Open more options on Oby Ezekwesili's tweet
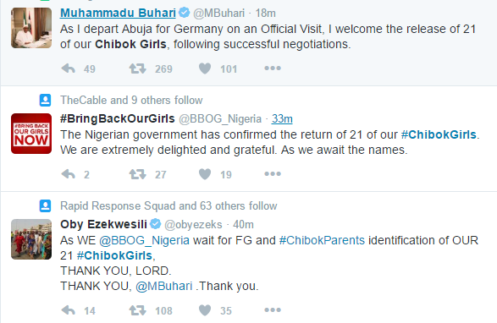 pos(273,309)
